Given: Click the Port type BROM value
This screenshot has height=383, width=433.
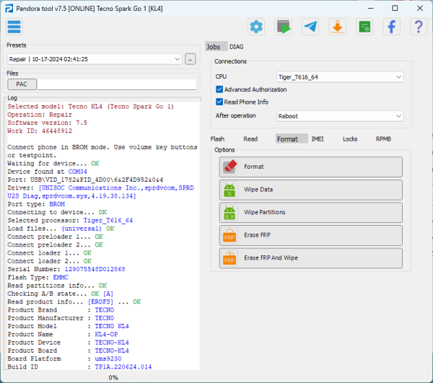Looking at the screenshot, I should click(x=57, y=204).
